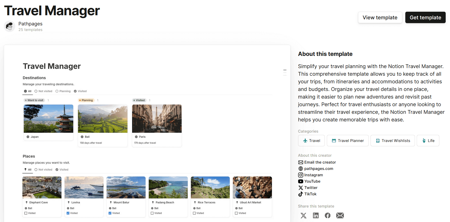Click the Pathpages creator avatar

[x=10, y=26]
